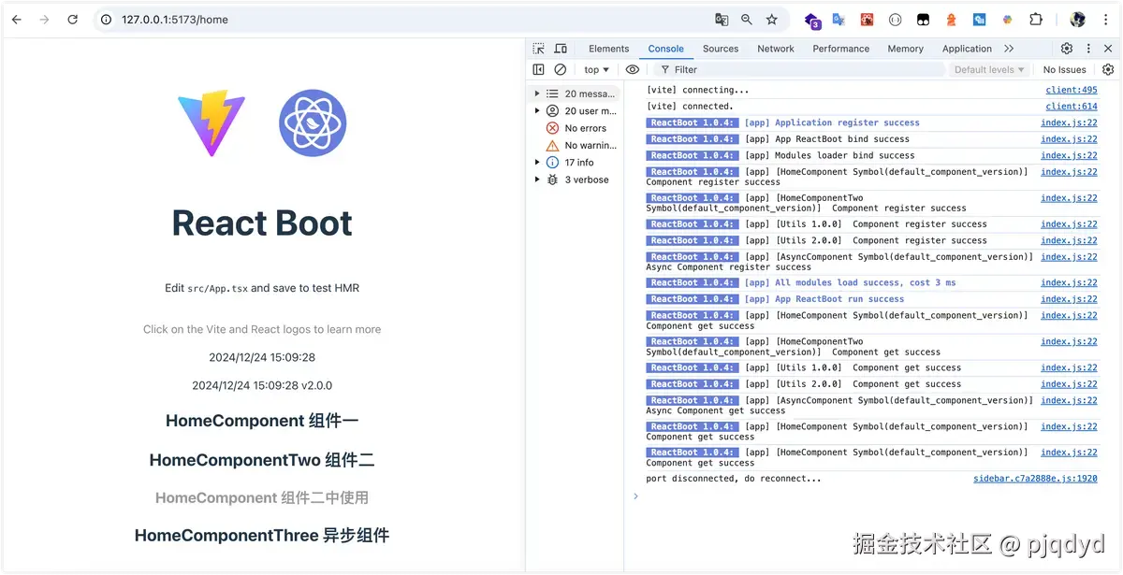Expand the 3 verbose group
The height and width of the screenshot is (575, 1123).
pos(537,180)
